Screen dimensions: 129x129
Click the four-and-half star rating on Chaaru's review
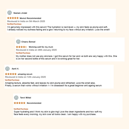[21, 47]
